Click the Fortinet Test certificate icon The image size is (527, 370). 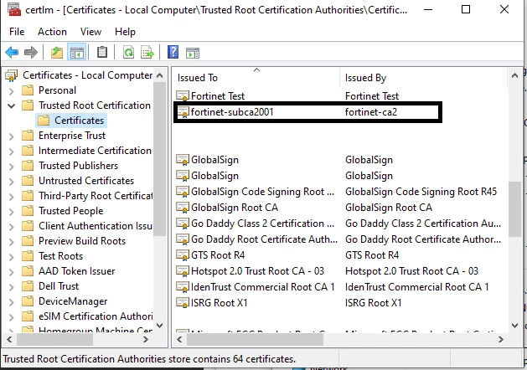tap(183, 96)
